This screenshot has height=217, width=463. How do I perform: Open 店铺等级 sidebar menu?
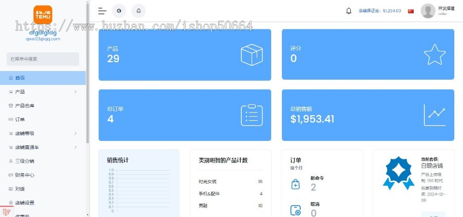pos(43,134)
